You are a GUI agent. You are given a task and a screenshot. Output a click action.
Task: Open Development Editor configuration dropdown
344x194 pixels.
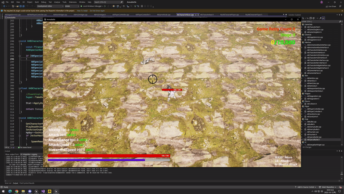pyautogui.click(x=50, y=6)
